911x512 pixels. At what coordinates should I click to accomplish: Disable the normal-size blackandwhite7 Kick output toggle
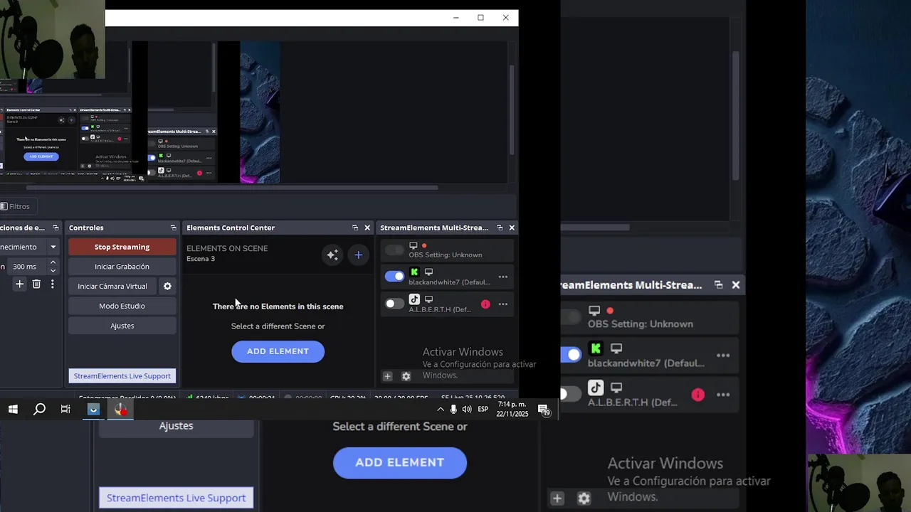coord(394,277)
